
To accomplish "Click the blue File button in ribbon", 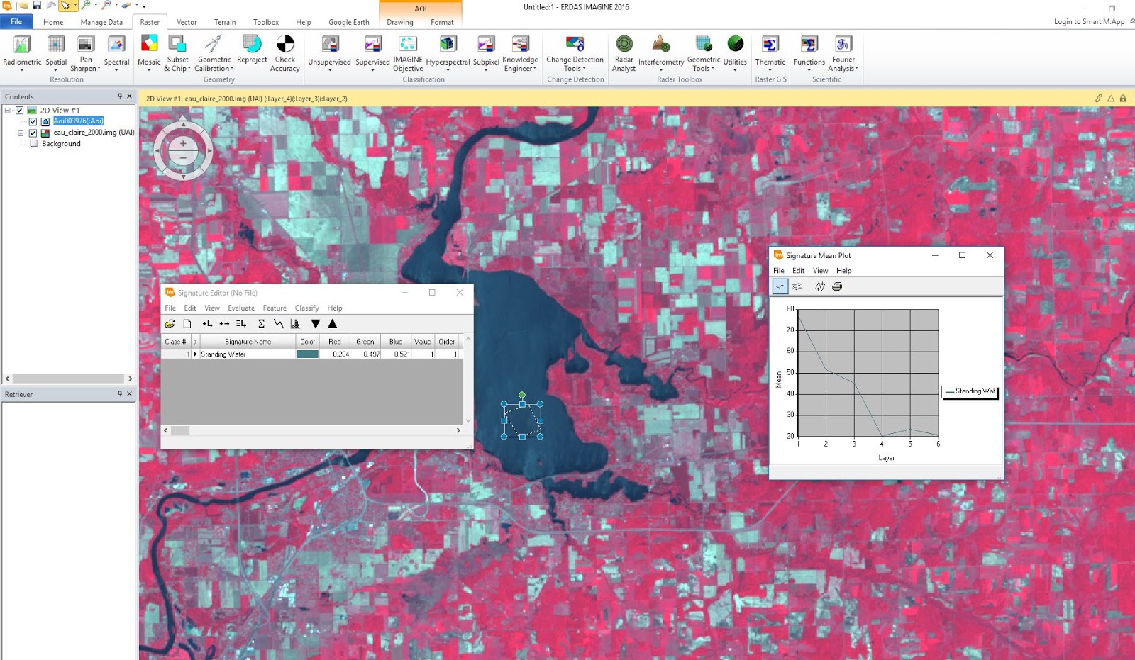I will pyautogui.click(x=16, y=22).
